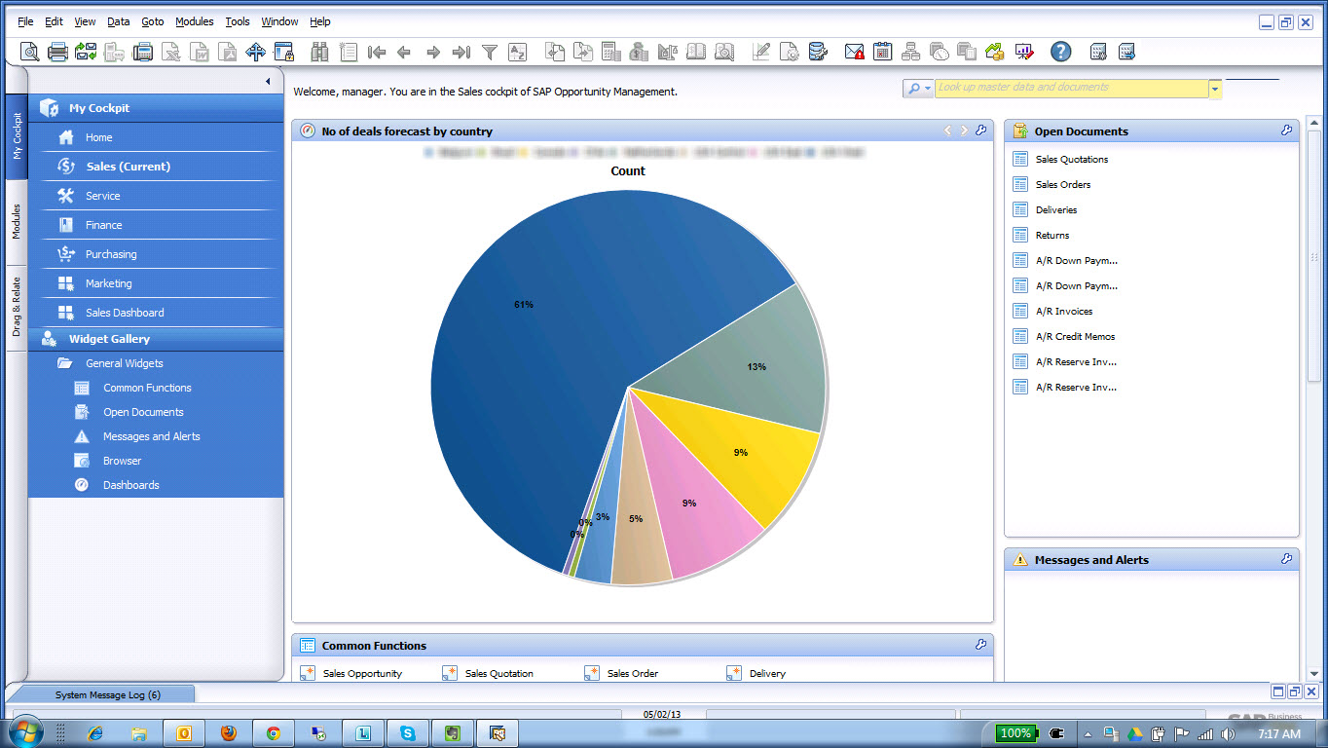
Task: Open Sales Quotations in Open Documents
Action: click(x=1071, y=160)
